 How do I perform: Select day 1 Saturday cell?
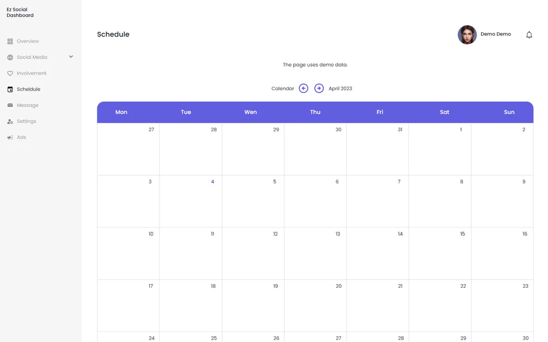pyautogui.click(x=440, y=149)
